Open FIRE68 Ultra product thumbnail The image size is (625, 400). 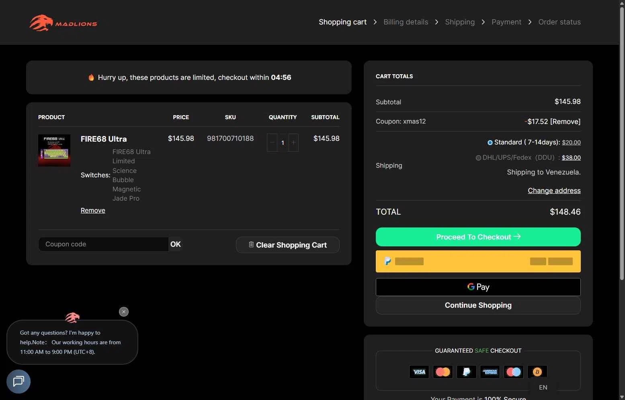tap(54, 150)
